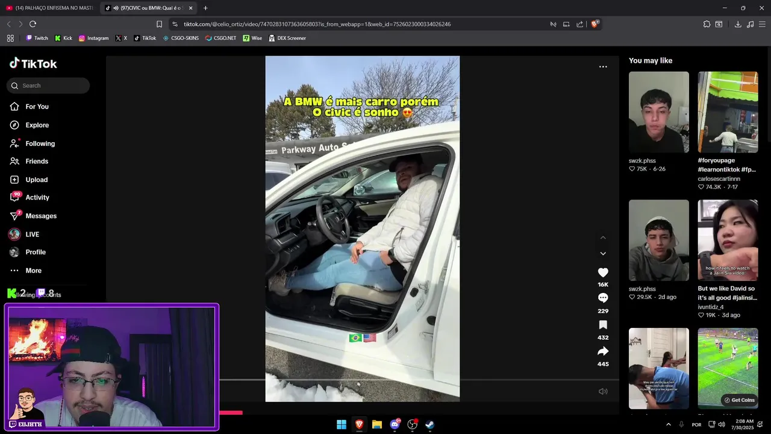Screen dimensions: 771x434
Task: Open the Kick bookmark
Action: click(x=63, y=38)
